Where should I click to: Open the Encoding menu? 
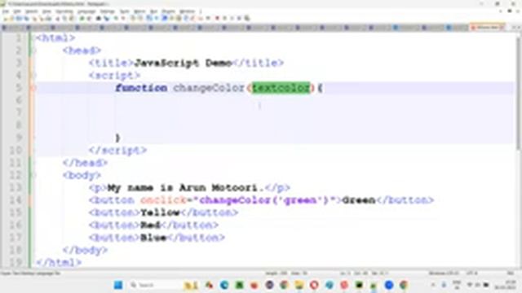tap(64, 11)
